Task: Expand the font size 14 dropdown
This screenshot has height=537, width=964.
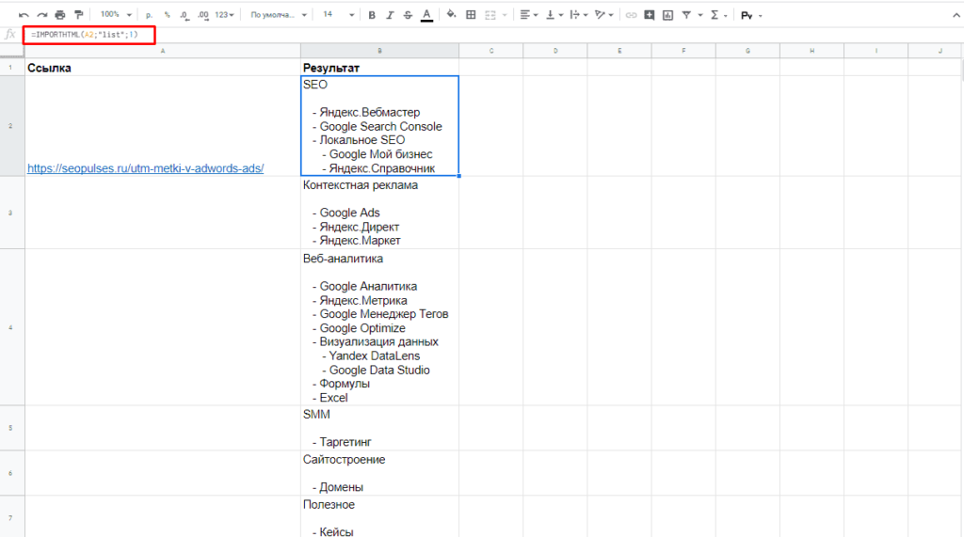Action: [x=338, y=15]
